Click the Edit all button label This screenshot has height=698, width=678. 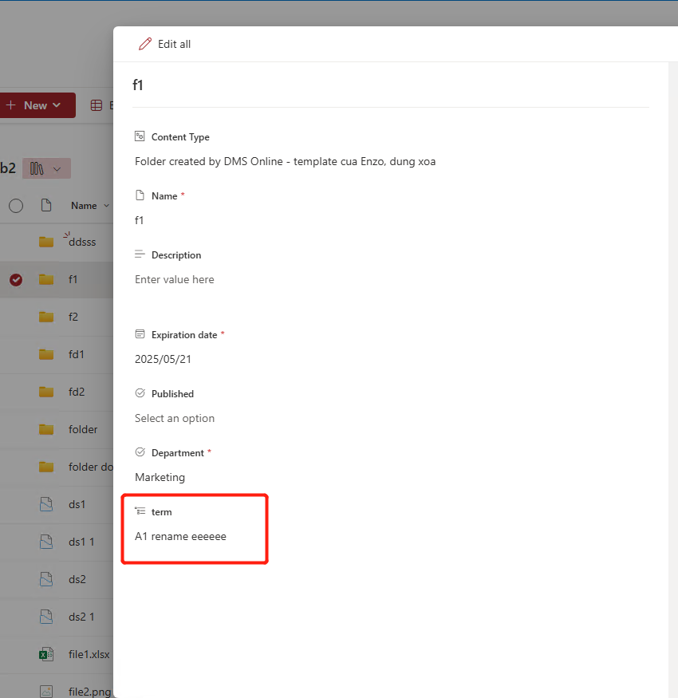pos(174,44)
